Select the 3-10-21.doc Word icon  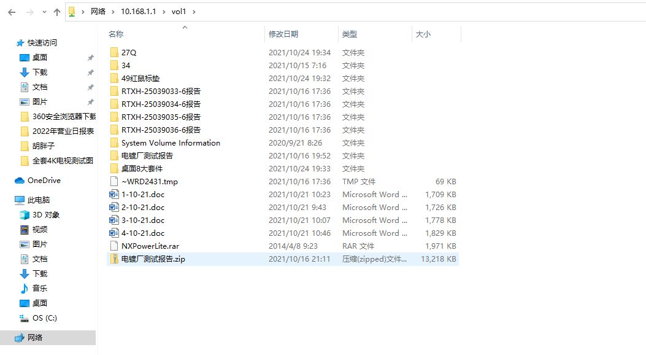(x=114, y=220)
